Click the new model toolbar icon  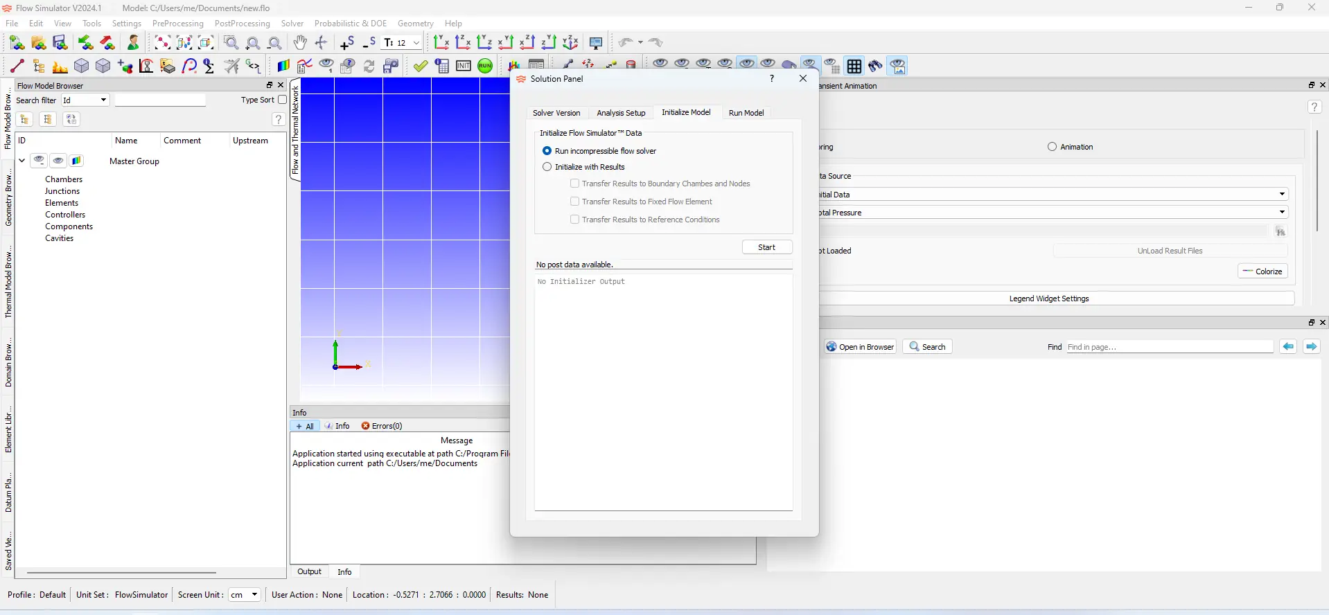[17, 43]
